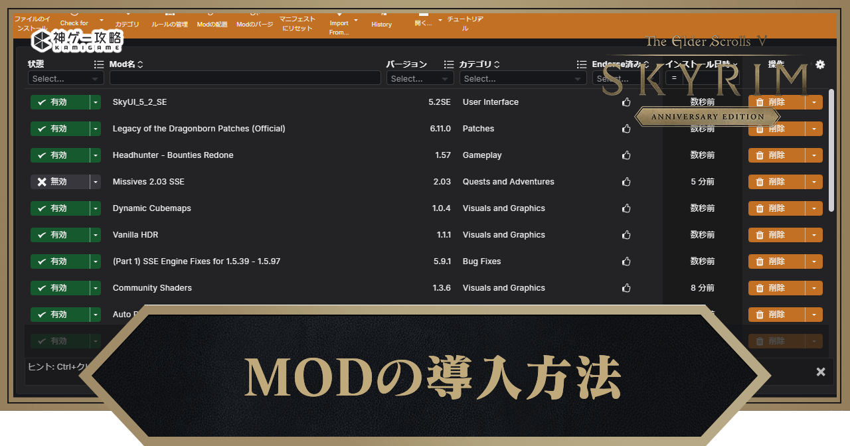The height and width of the screenshot is (446, 850).
Task: Endorse SkyUI_5_2_SE with thumbs-up icon
Action: click(x=626, y=102)
